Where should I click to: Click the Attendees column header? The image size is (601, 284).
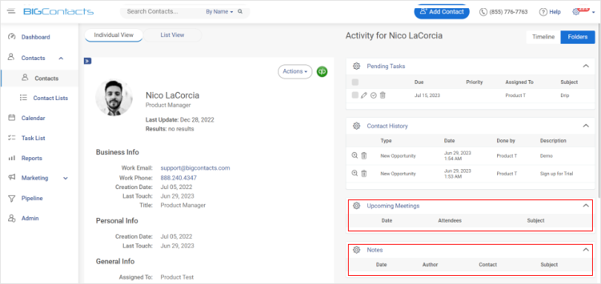pos(450,220)
